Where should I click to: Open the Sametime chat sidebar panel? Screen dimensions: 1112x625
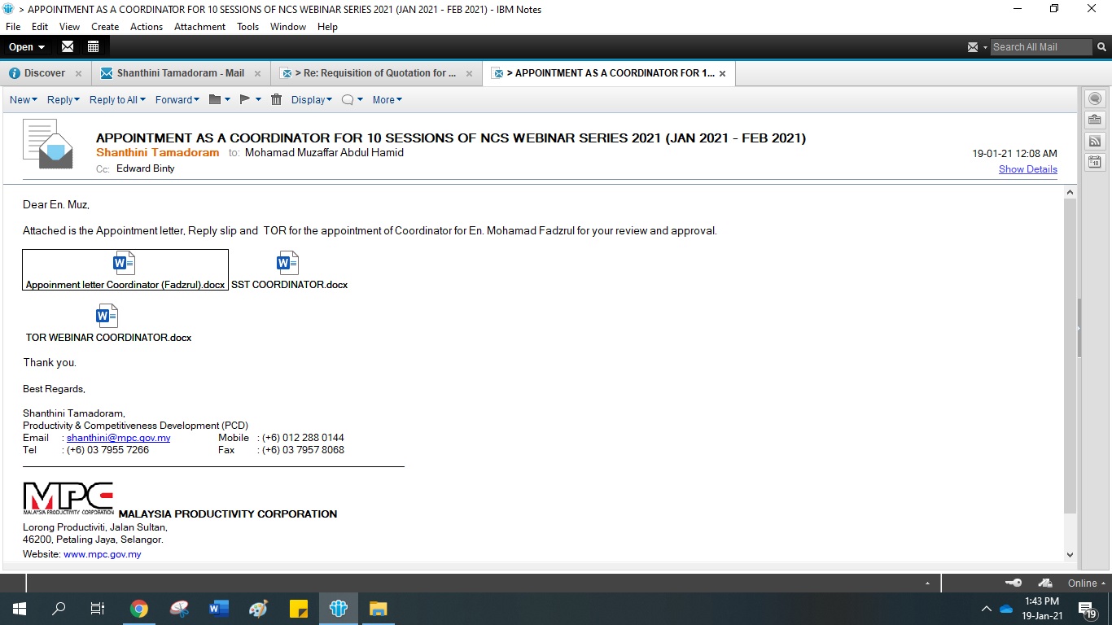[x=1095, y=98]
